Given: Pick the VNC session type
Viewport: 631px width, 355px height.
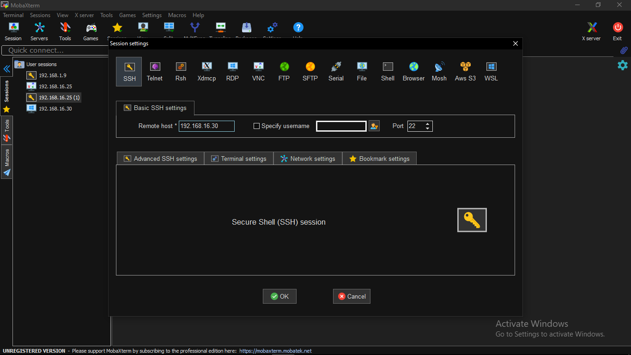Looking at the screenshot, I should [x=258, y=72].
